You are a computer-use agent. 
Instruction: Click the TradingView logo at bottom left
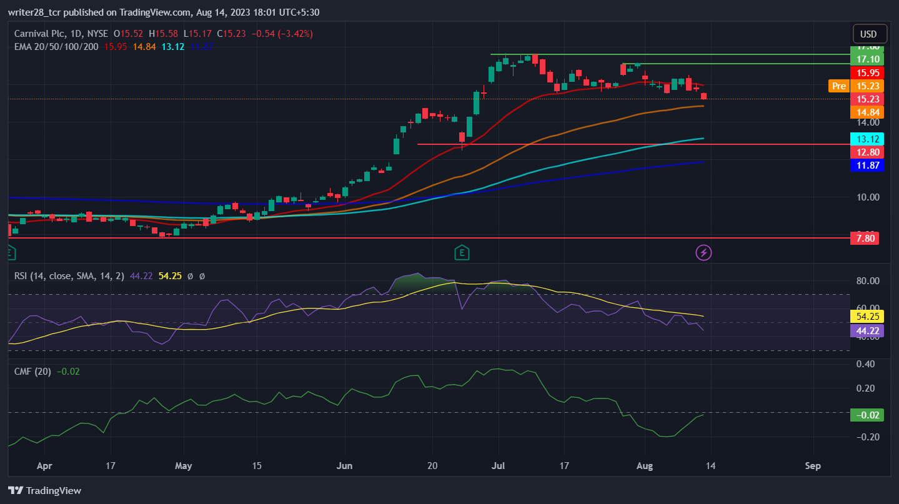coord(44,490)
